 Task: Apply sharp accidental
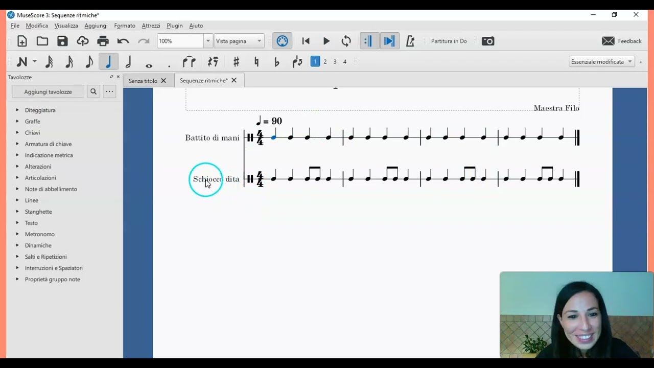[236, 62]
